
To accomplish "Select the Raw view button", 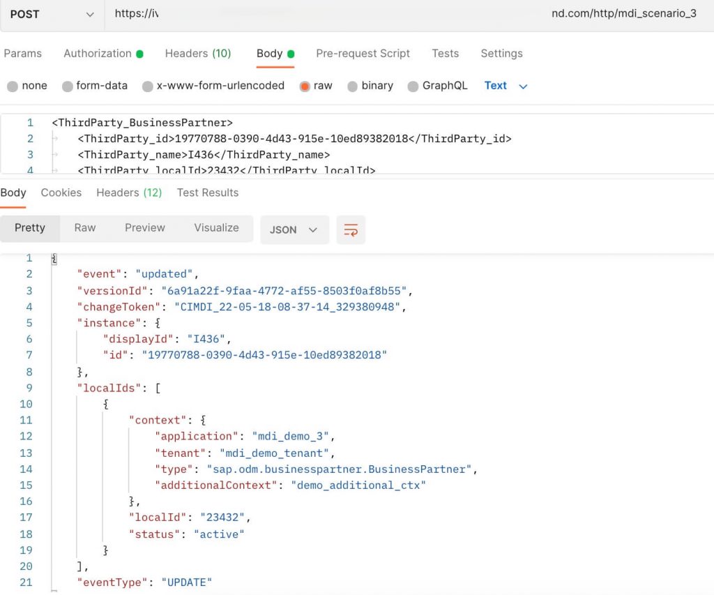I will [85, 228].
